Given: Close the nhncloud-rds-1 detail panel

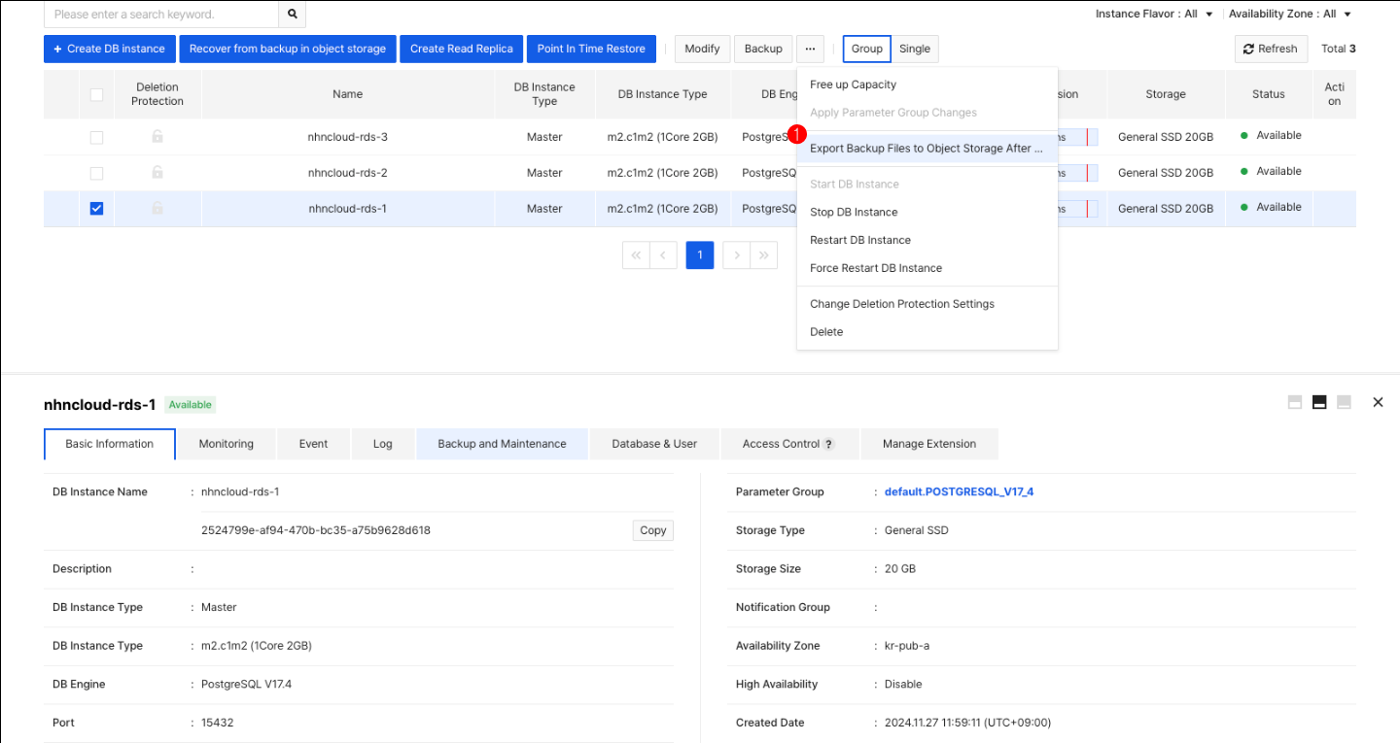Looking at the screenshot, I should pyautogui.click(x=1378, y=402).
